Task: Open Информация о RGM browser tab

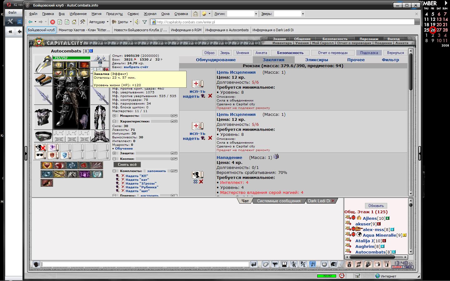Action: pyautogui.click(x=186, y=30)
